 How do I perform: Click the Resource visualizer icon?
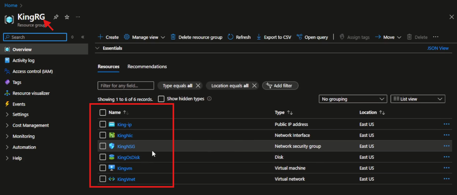[7, 93]
